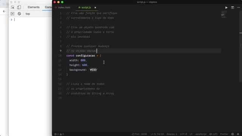Select the DevTools inspect element icon
The height and width of the screenshot is (136, 242).
pyautogui.click(x=12, y=7)
